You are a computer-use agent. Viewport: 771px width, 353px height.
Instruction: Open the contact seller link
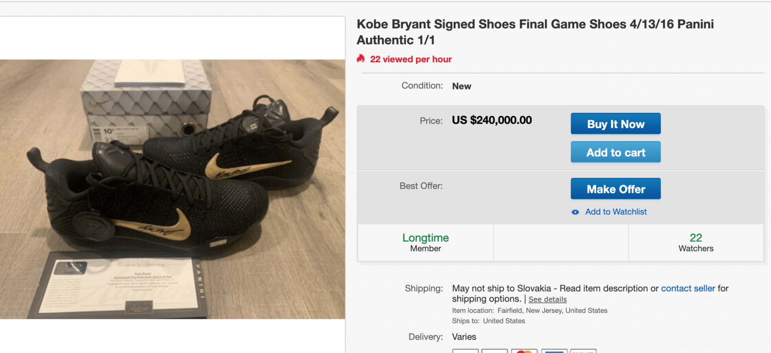687,288
